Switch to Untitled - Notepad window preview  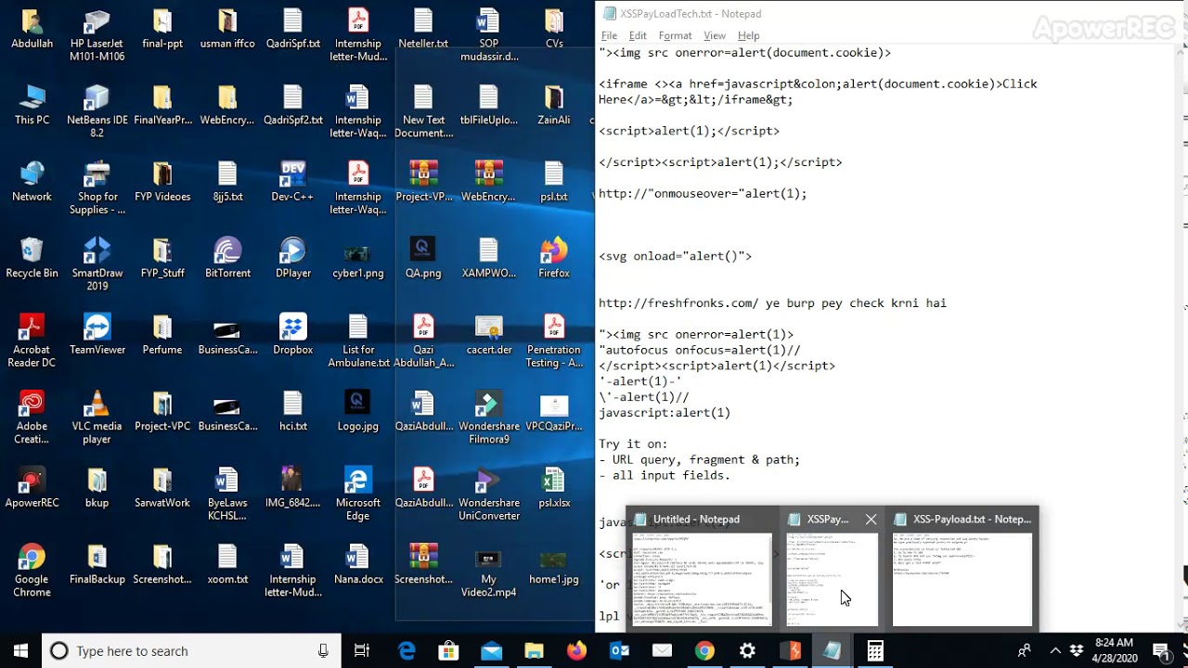coord(702,568)
